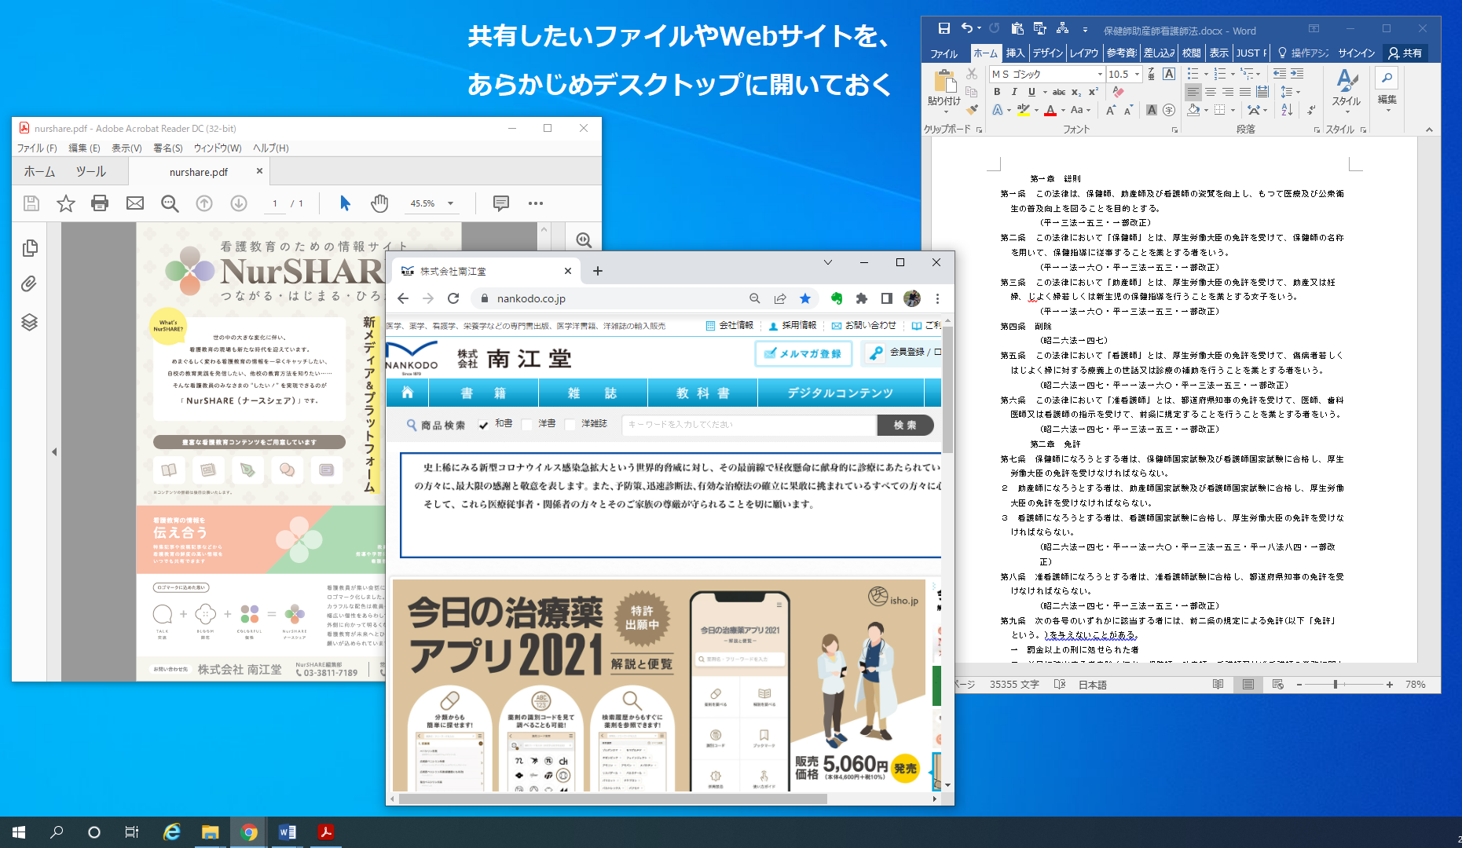Check the 洋書 checkbox in product search
Screen dimensions: 1462x848
click(527, 425)
